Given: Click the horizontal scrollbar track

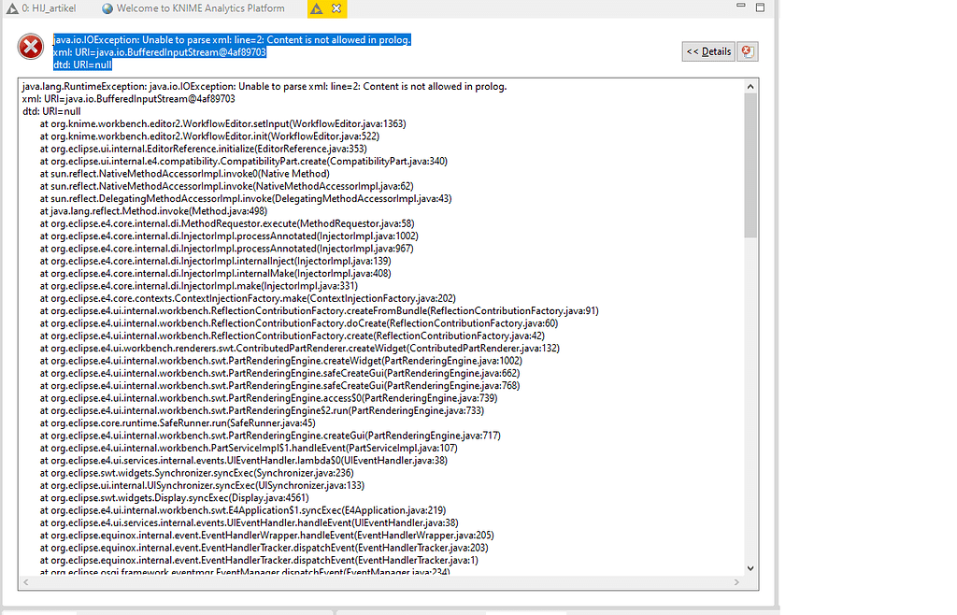Looking at the screenshot, I should pos(374,582).
